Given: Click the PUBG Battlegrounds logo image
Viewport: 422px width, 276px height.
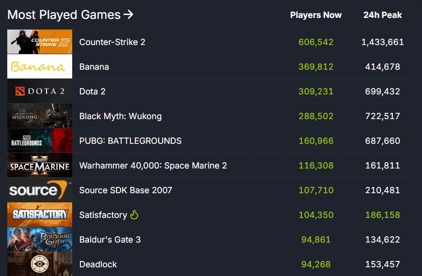Looking at the screenshot, I should click(x=40, y=141).
